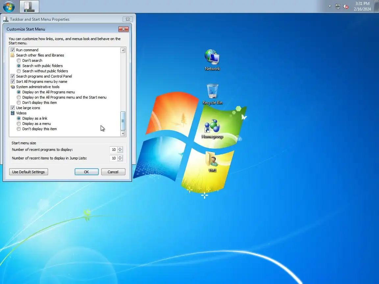Choose Videos Display as a menu
This screenshot has width=379, height=284.
tap(19, 124)
